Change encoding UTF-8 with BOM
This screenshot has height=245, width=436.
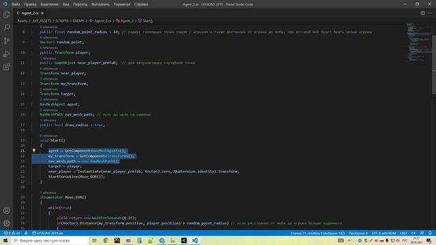click(384, 233)
